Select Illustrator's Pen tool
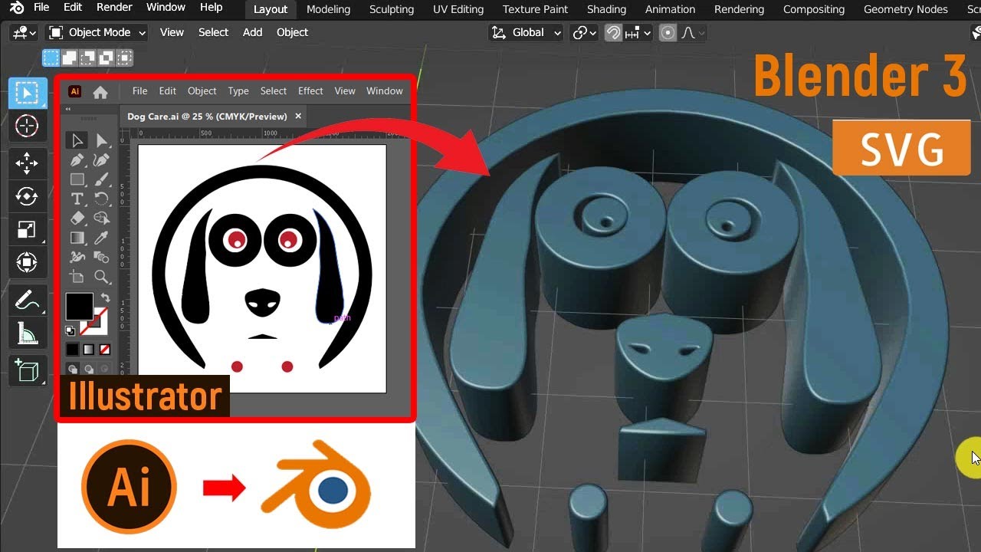981x552 pixels. point(77,160)
